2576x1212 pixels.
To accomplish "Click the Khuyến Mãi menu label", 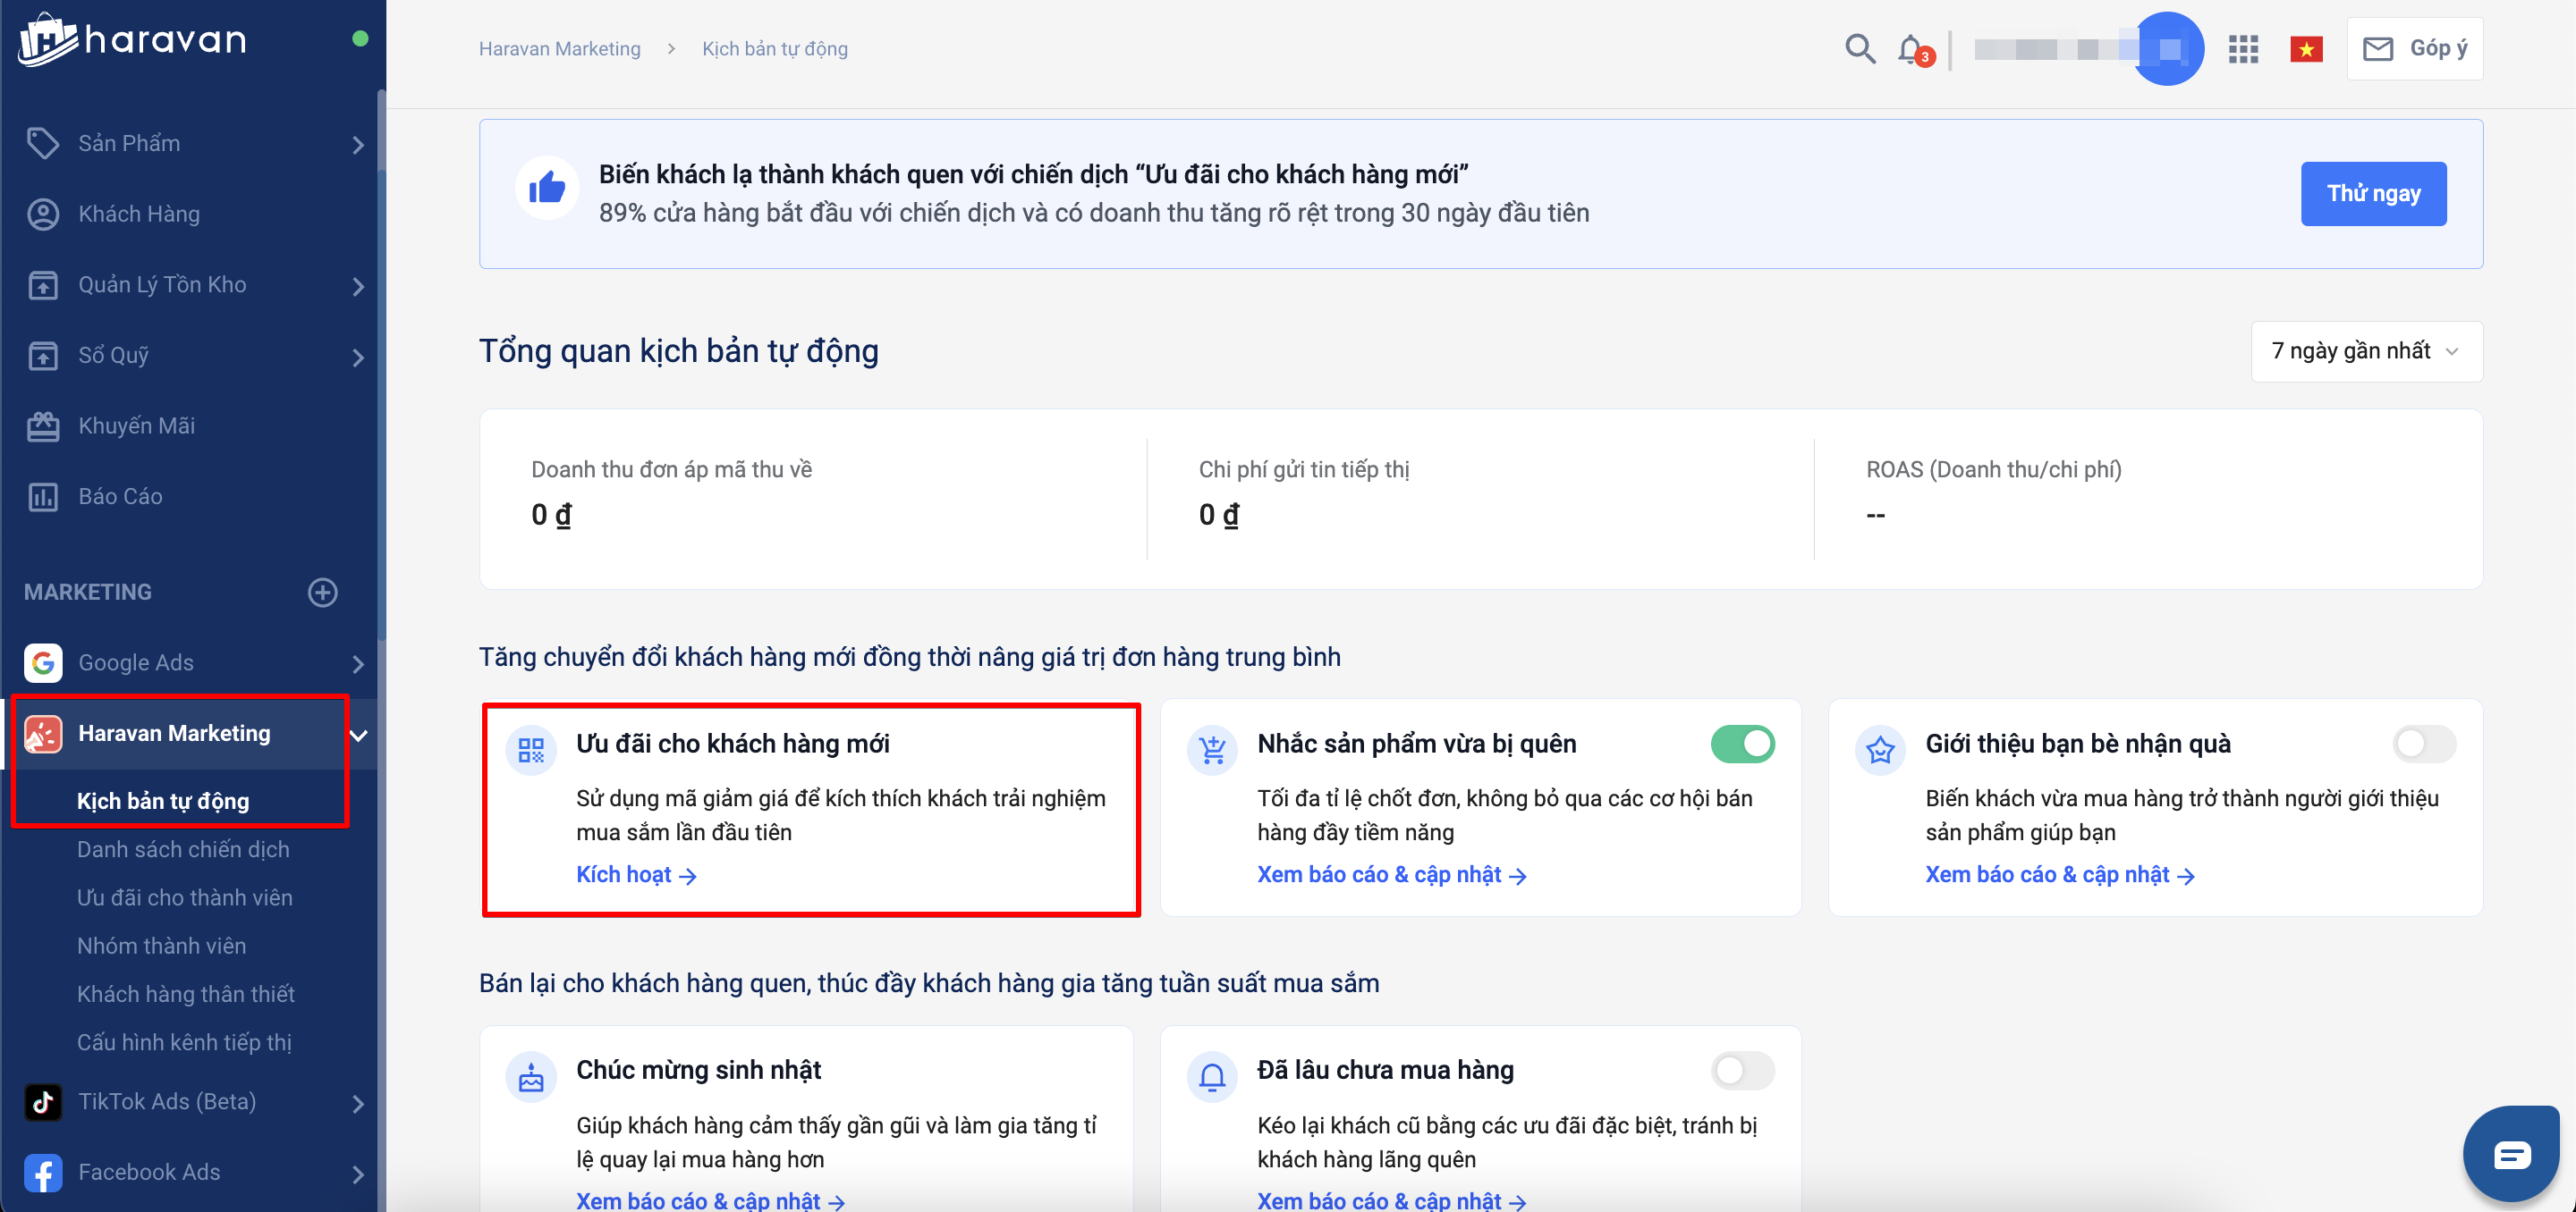I will tap(136, 425).
